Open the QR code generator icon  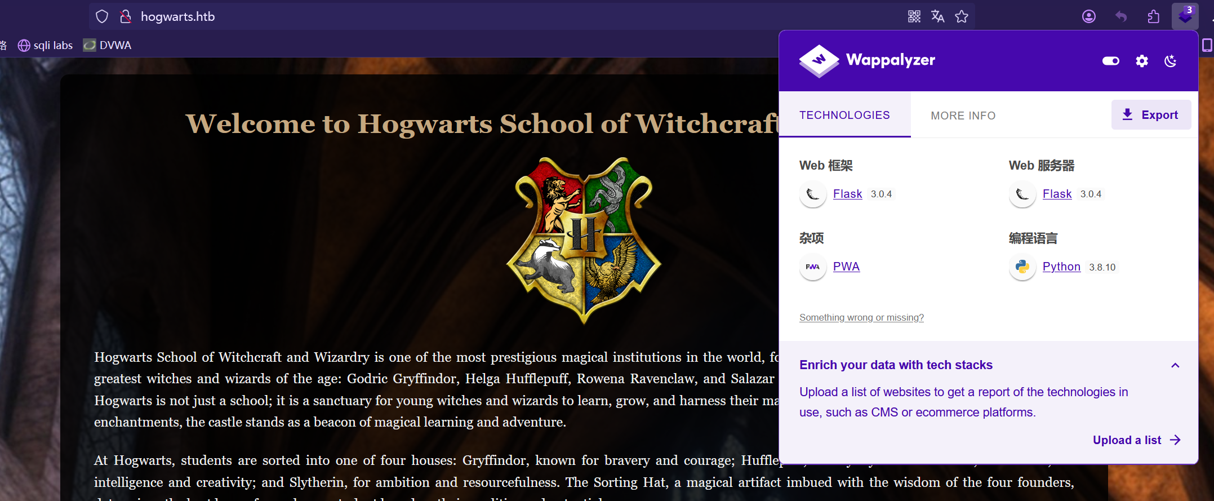point(914,17)
